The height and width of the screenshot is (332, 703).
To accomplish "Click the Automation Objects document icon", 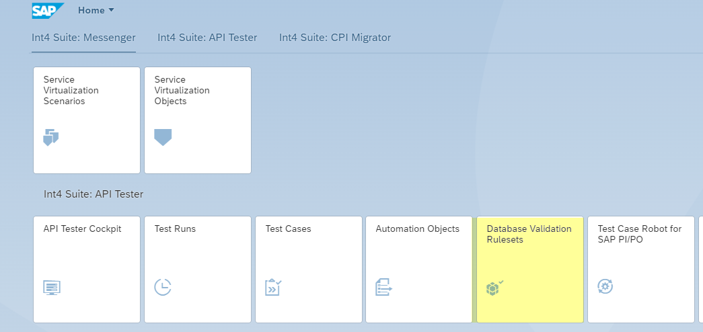I will [383, 287].
